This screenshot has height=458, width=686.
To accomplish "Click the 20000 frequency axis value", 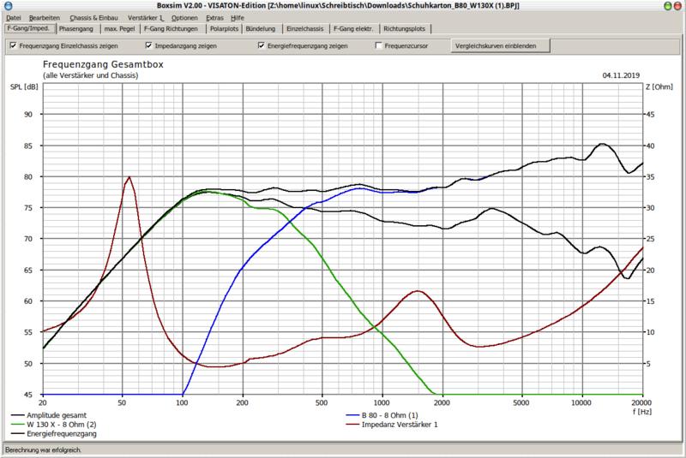I will [x=641, y=402].
